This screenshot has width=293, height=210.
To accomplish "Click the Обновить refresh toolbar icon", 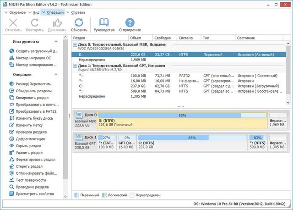I will 79,23.
